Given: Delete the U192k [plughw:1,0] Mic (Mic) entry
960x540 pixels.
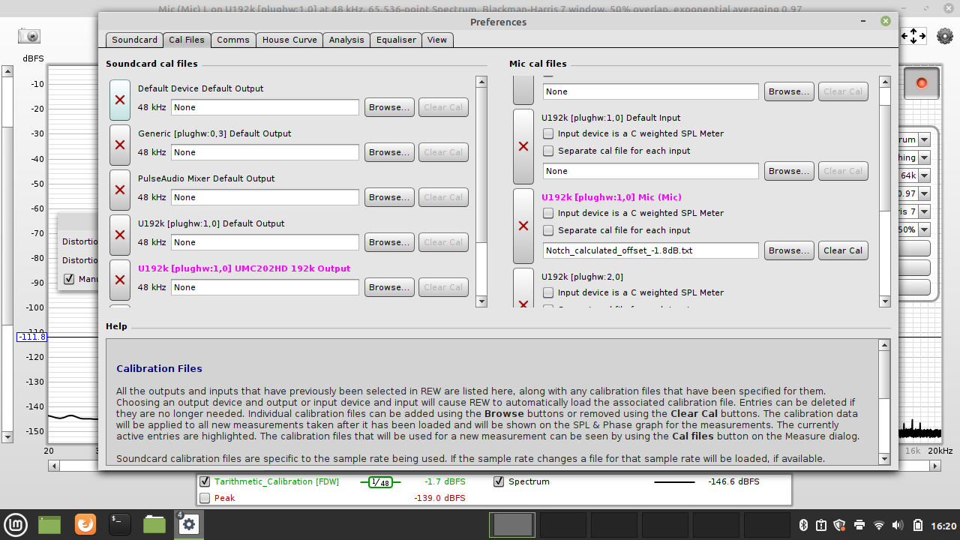Looking at the screenshot, I should coord(523,226).
